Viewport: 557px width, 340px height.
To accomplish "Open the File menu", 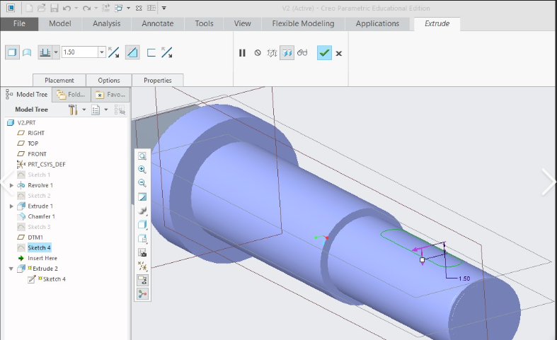I will click(19, 24).
